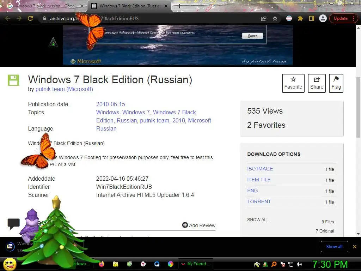The width and height of the screenshot is (361, 271).
Task: Click the 7:30 PM taskbar clock
Action: [x=330, y=264]
